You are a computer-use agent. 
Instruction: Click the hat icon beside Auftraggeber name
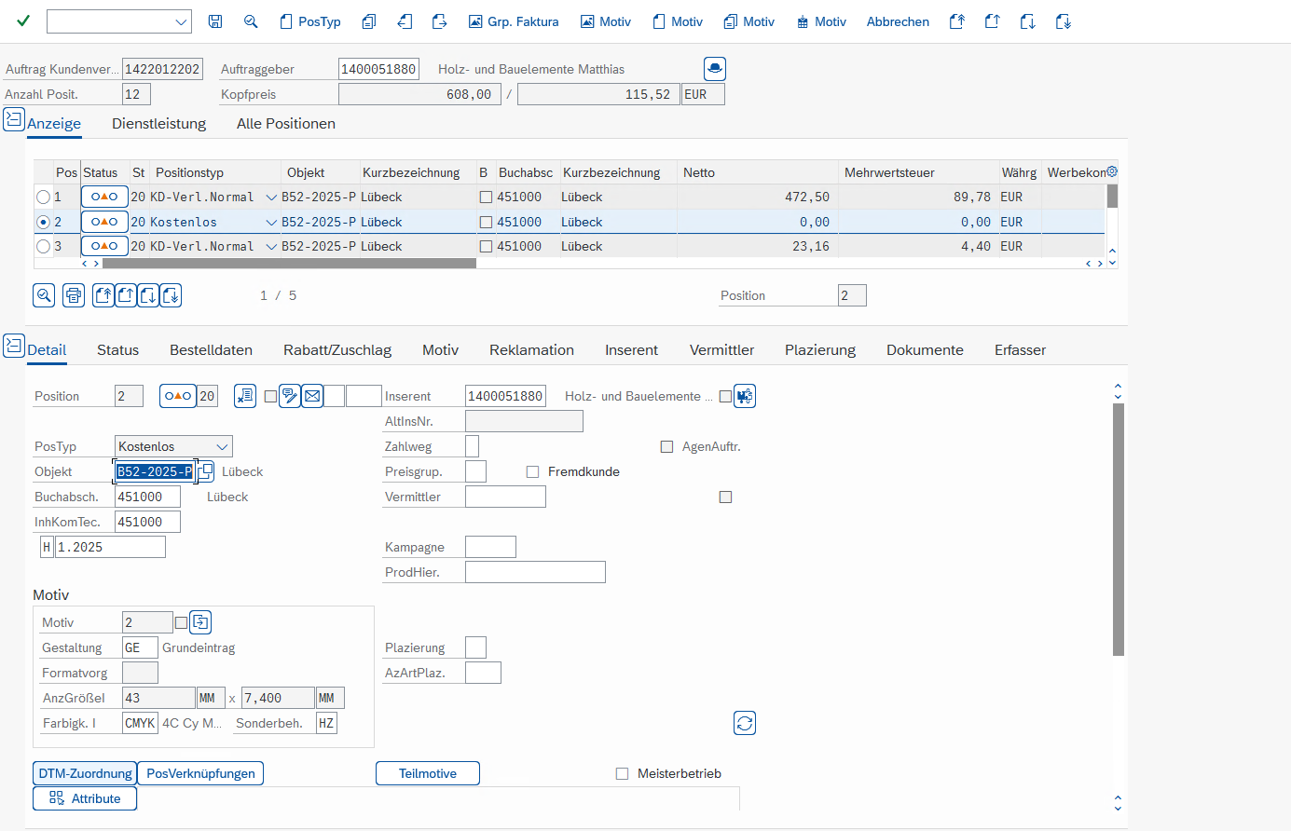(x=715, y=69)
